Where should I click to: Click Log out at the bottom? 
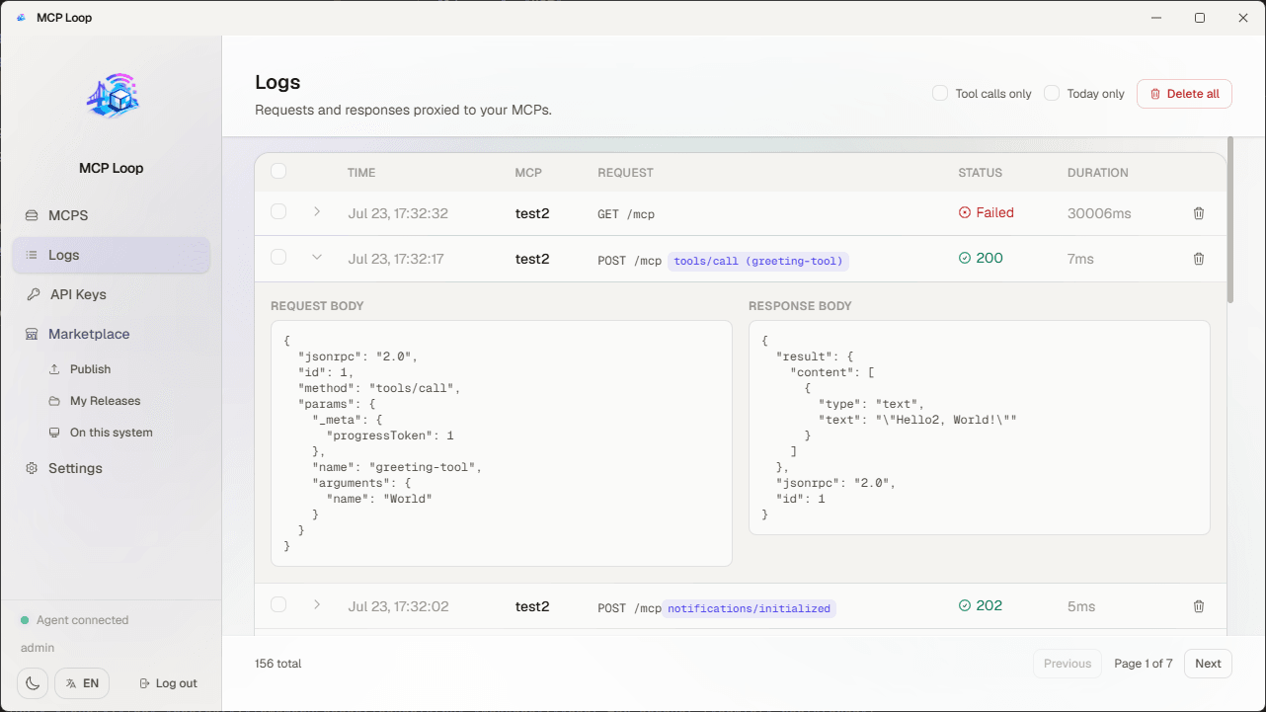(168, 683)
